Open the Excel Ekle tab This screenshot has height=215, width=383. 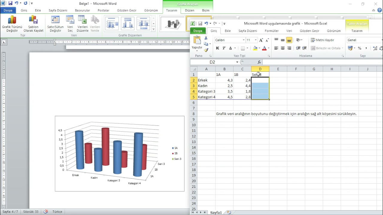tap(228, 31)
